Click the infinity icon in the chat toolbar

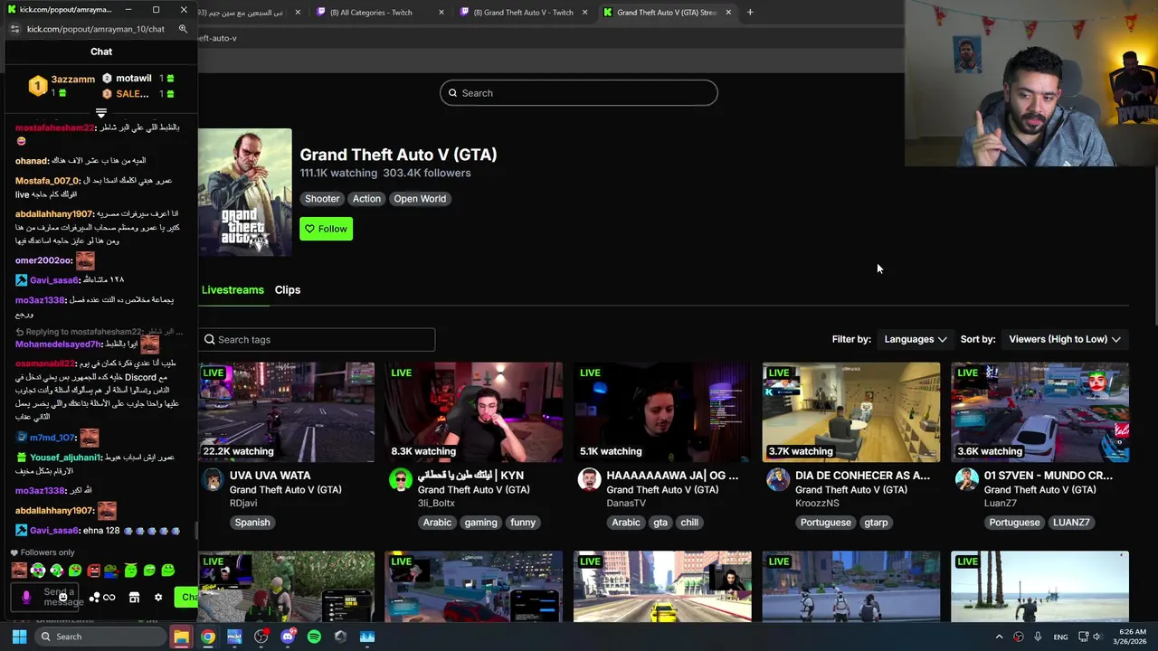click(x=109, y=598)
